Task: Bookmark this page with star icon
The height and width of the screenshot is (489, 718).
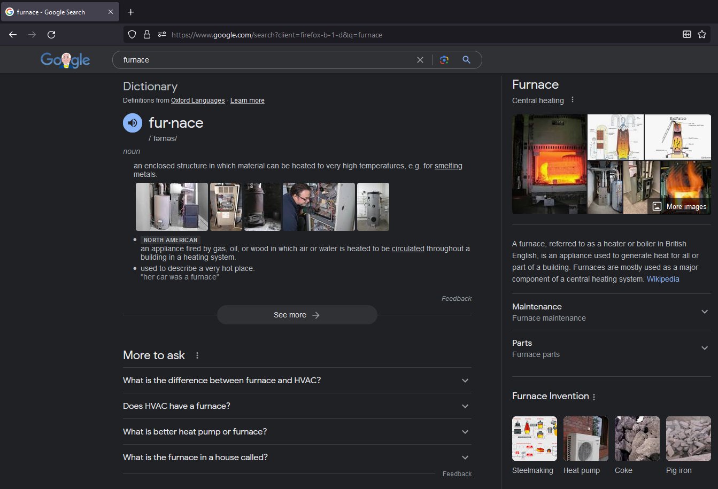Action: click(702, 35)
